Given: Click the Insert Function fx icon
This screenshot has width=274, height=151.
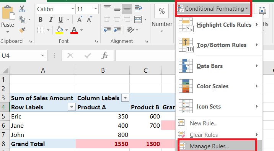Looking at the screenshot, I should click(104, 56).
